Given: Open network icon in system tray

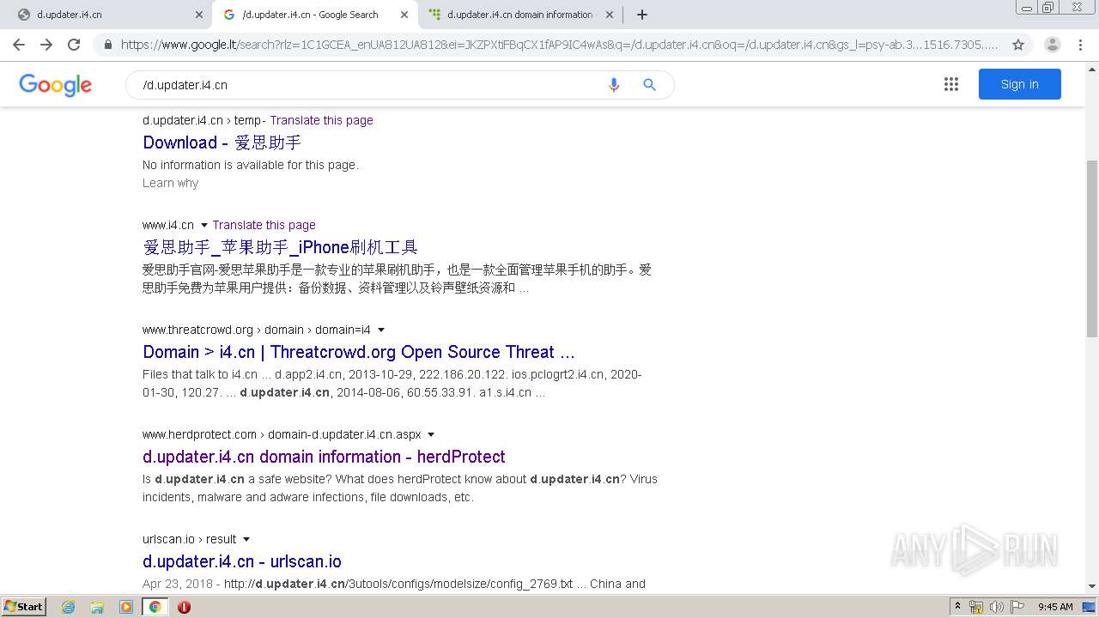Looking at the screenshot, I should pos(976,607).
